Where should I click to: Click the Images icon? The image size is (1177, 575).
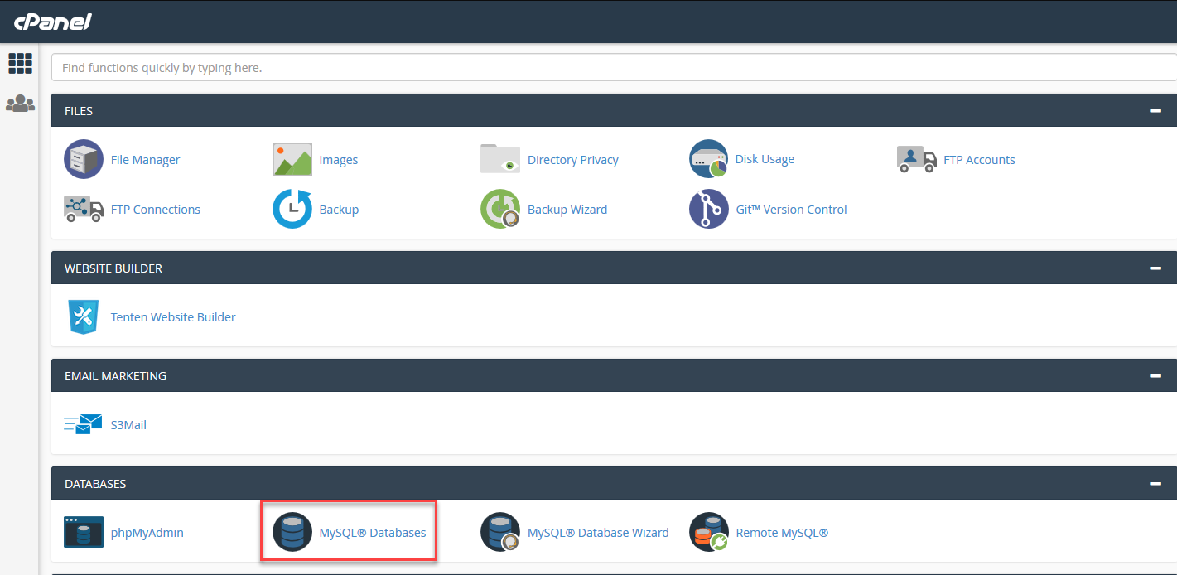tap(292, 159)
